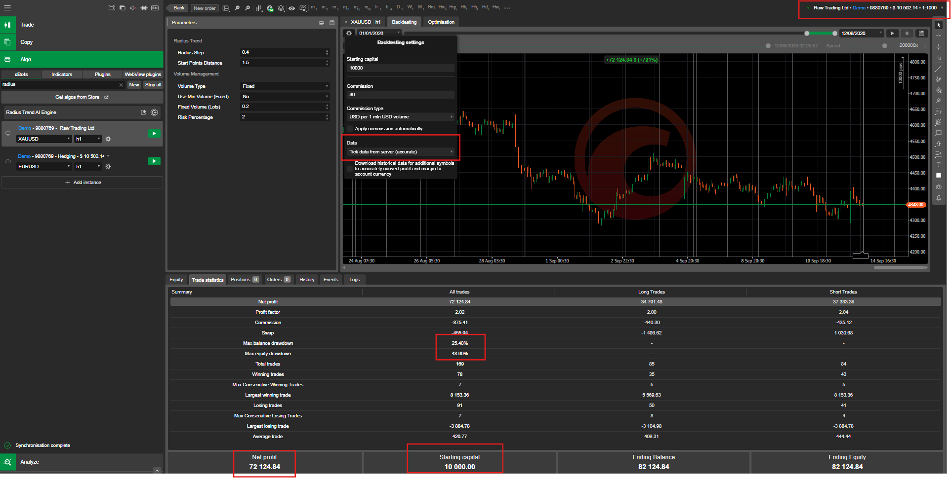Clear the radius search text
Image resolution: width=951 pixels, height=478 pixels.
(x=121, y=85)
